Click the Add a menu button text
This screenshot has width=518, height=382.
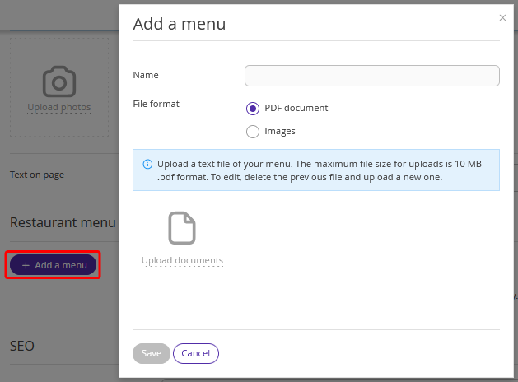tap(61, 265)
